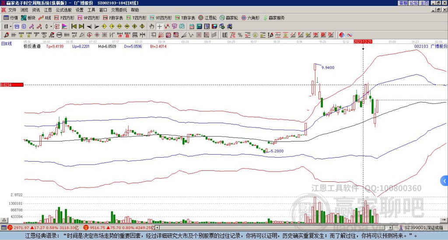This screenshot has height=240, width=448.
Task: Open the 板块 sector view
Action: (28, 18)
